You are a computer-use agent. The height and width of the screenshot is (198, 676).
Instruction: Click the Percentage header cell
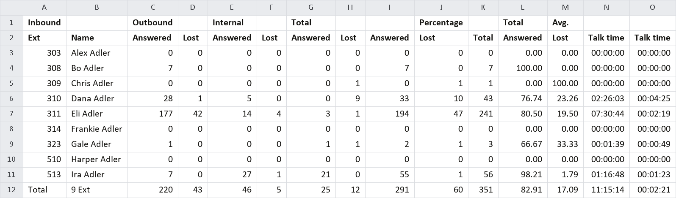click(441, 23)
